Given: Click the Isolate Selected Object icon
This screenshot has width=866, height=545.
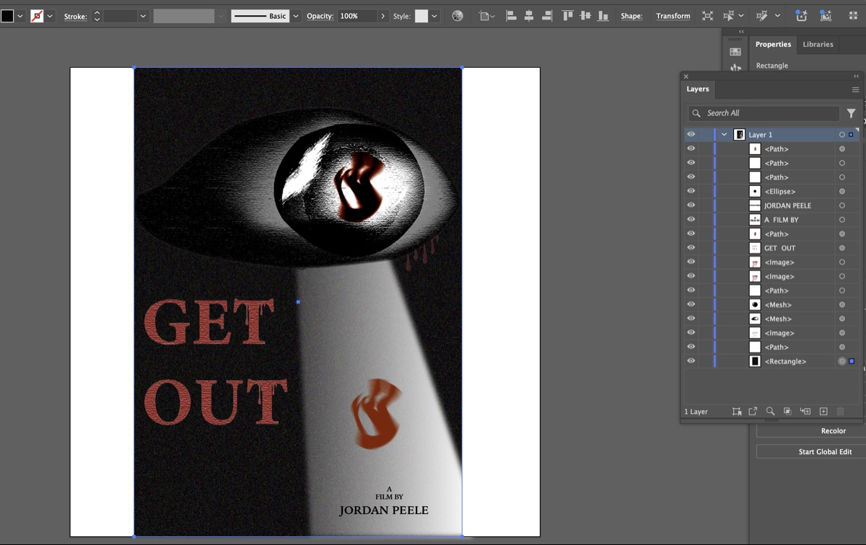Looking at the screenshot, I should point(708,16).
